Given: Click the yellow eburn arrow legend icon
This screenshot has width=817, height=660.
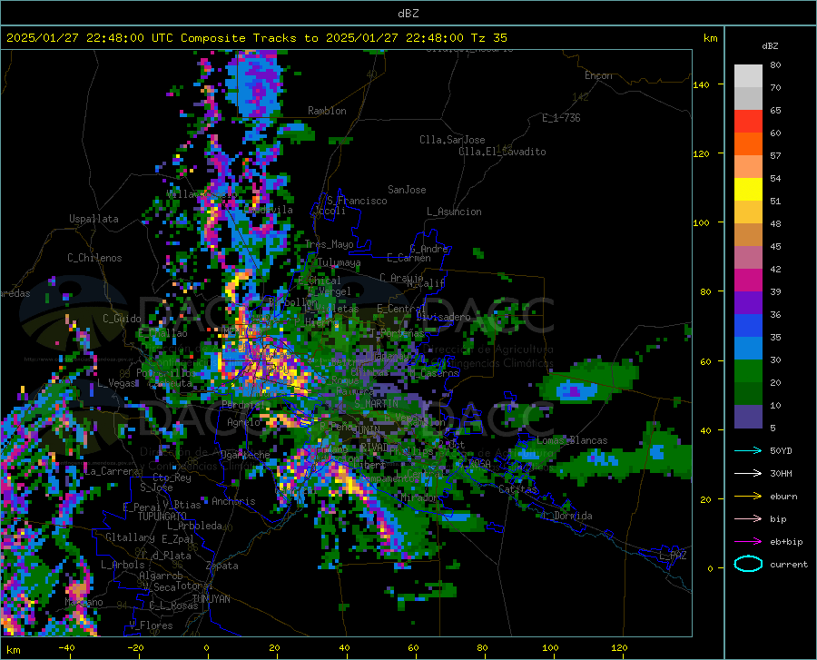Looking at the screenshot, I should click(x=748, y=497).
